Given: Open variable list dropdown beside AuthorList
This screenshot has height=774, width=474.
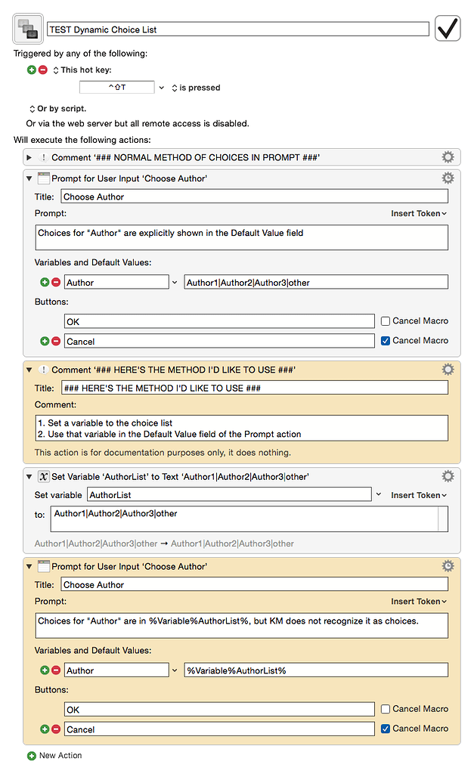Looking at the screenshot, I should coord(379,494).
